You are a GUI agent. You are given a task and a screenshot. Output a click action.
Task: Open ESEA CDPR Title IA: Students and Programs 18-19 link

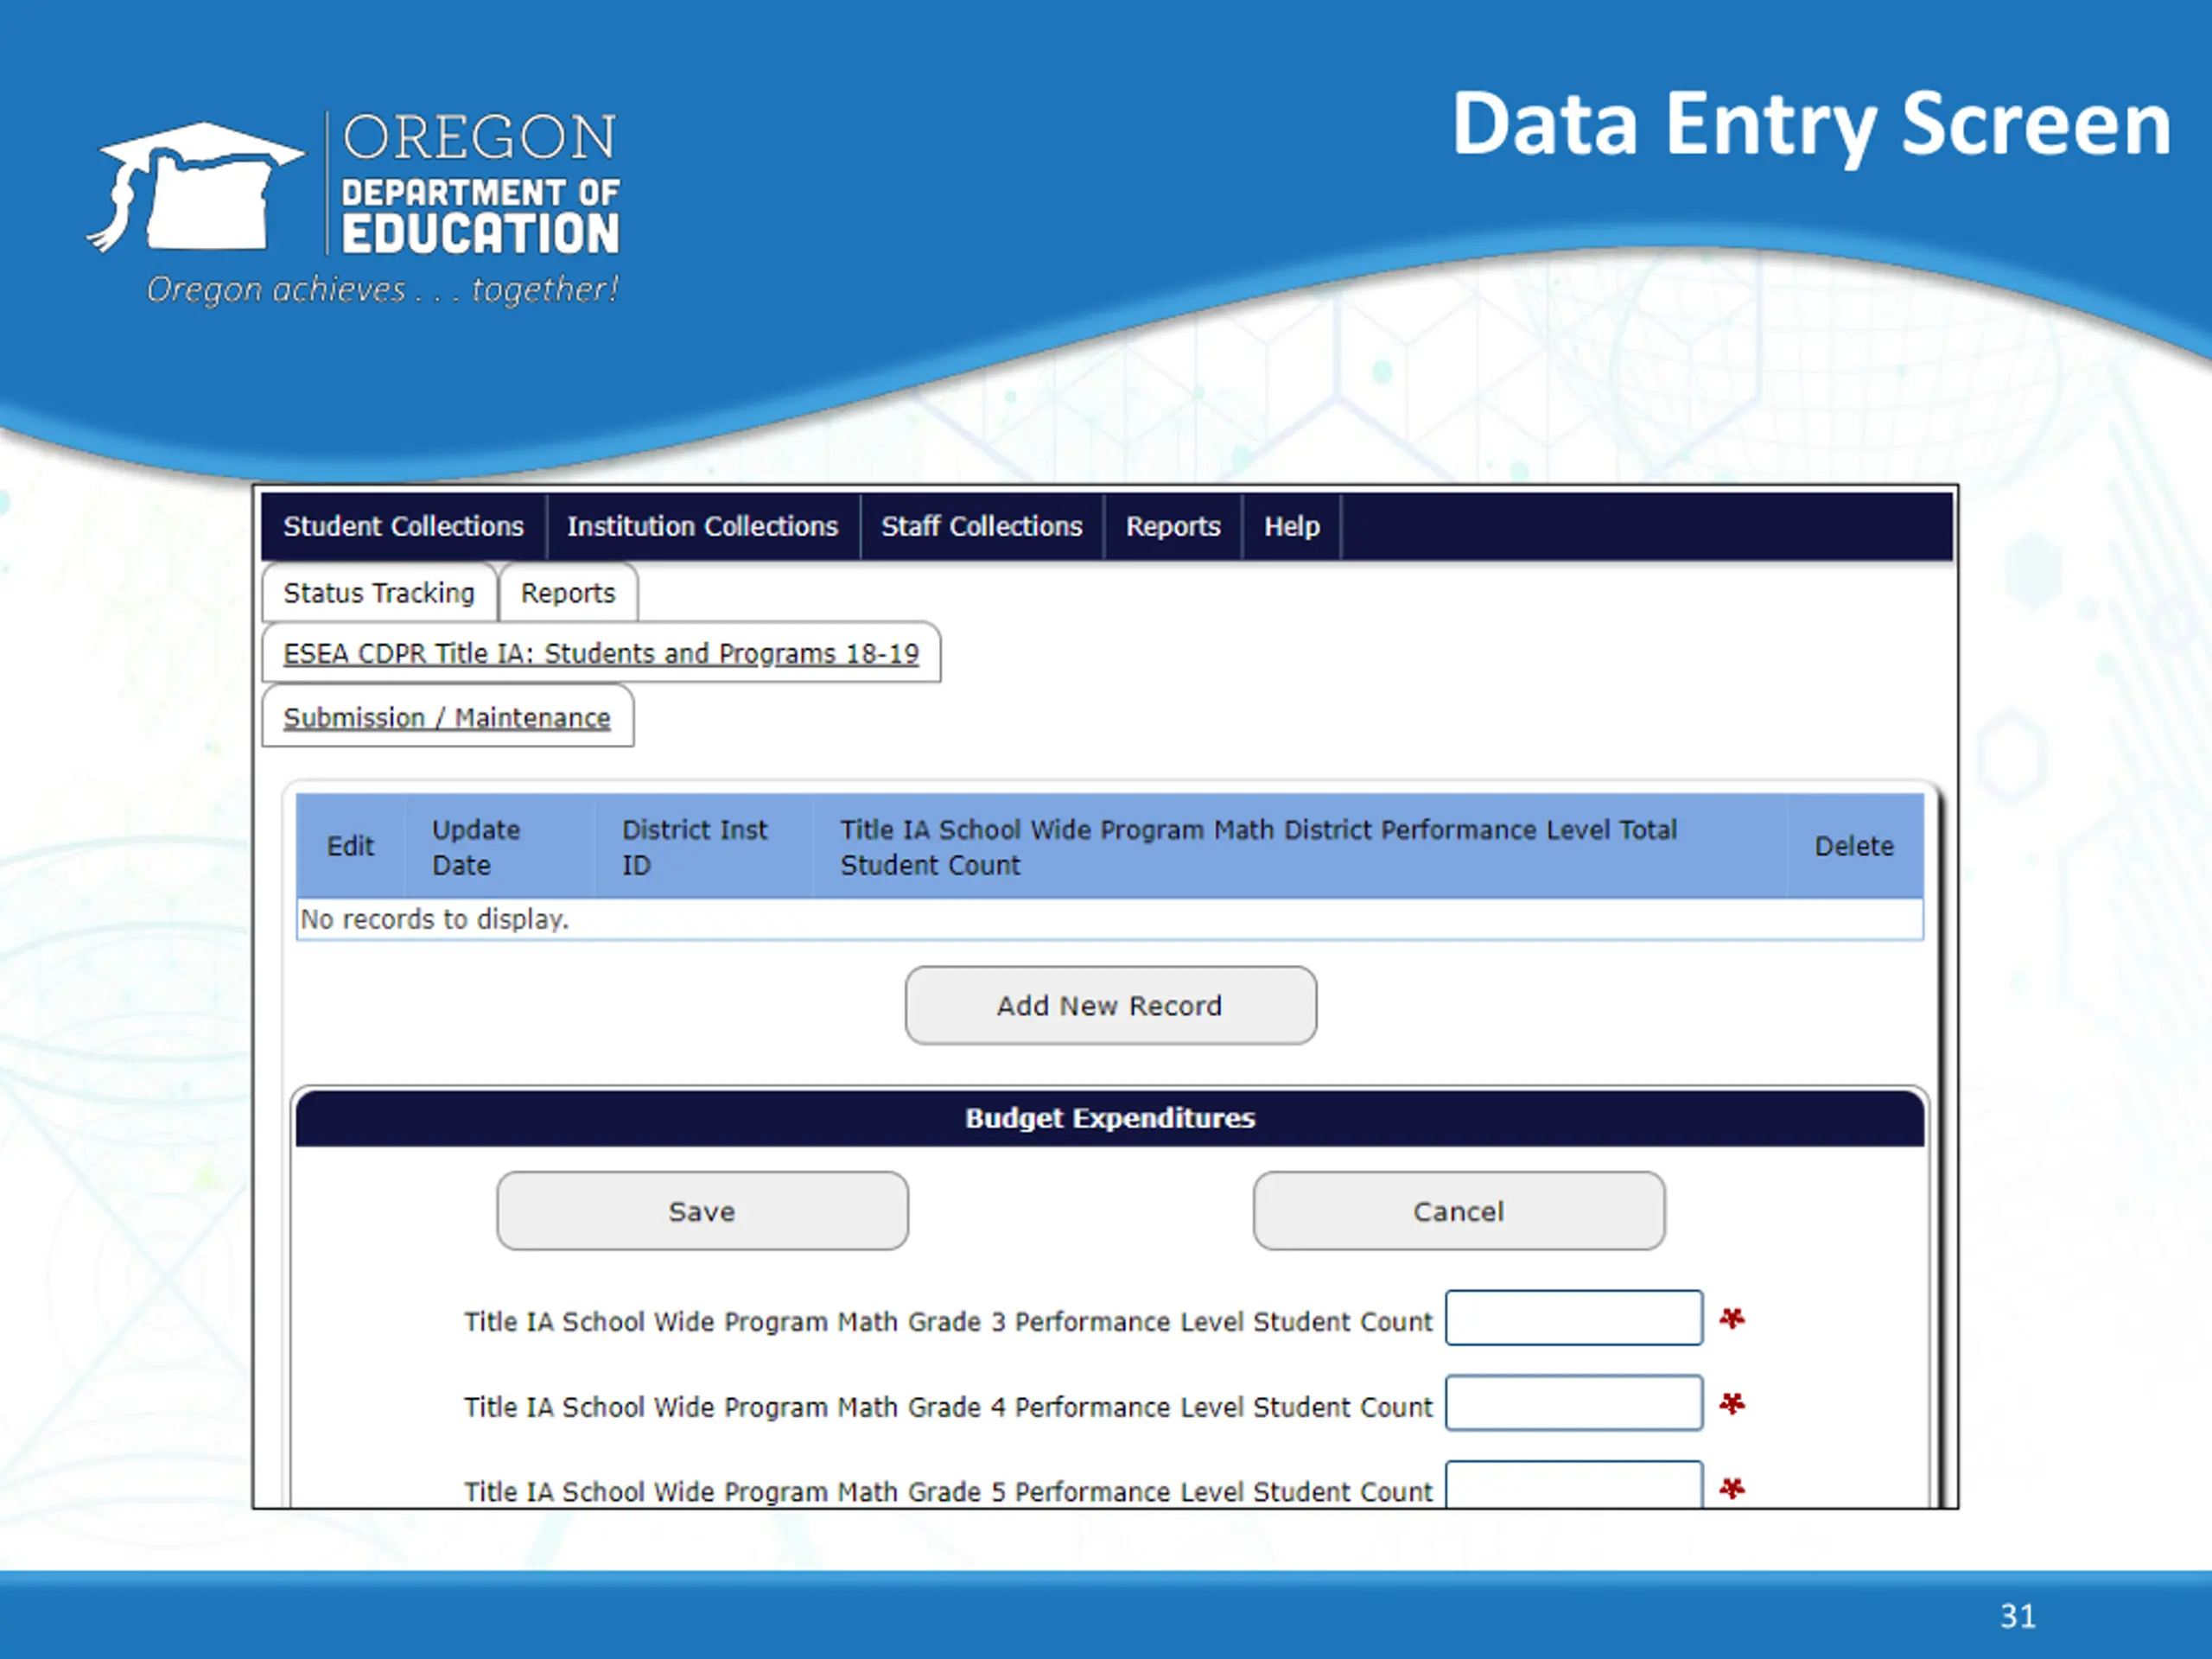601,654
